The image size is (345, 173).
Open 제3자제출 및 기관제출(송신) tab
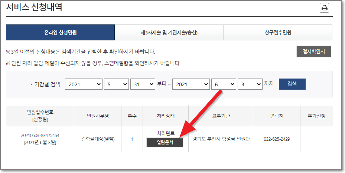tap(169, 33)
